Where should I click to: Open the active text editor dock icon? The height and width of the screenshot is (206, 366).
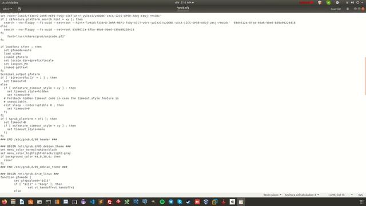241,202
